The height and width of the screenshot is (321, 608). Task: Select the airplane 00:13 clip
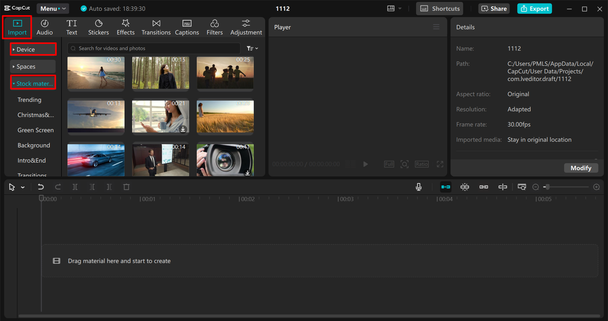96,116
